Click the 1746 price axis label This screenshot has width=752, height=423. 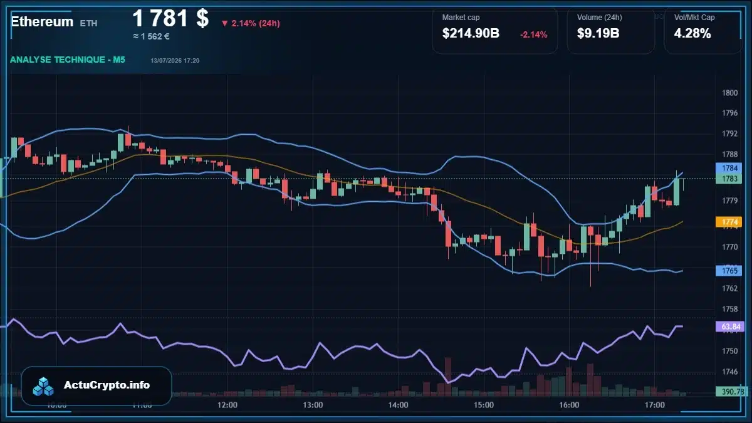click(x=730, y=372)
